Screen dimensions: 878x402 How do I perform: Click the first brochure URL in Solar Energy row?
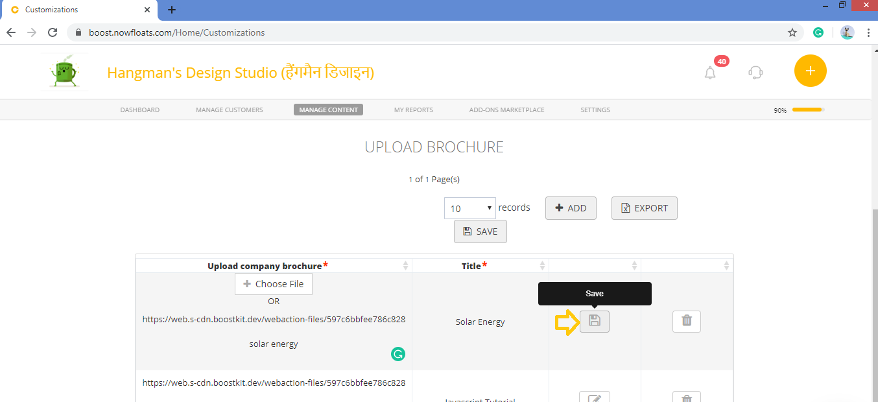click(x=274, y=319)
